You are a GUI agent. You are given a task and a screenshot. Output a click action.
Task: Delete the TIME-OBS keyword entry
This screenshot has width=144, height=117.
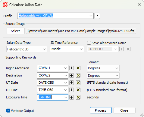[78, 90]
